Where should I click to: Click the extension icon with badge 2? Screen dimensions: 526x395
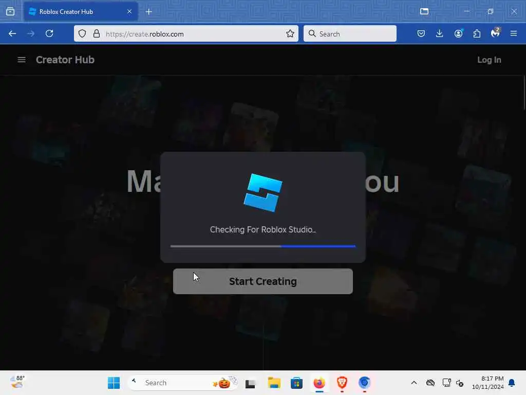(x=496, y=33)
